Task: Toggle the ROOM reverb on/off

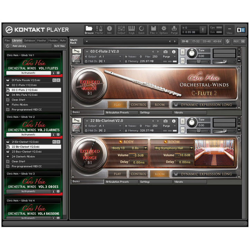Action: point(166,142)
